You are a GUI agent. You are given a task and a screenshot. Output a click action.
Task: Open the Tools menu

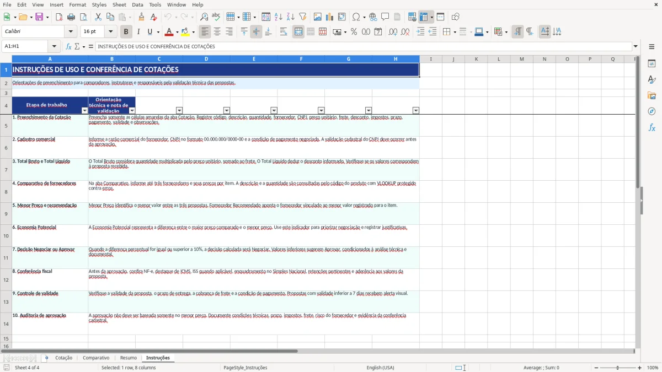pyautogui.click(x=155, y=4)
